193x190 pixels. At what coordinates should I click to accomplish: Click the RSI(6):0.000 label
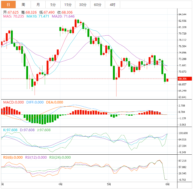pos(13,157)
